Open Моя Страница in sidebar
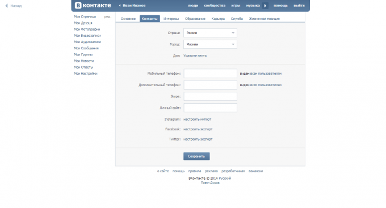The height and width of the screenshot is (208, 386). coord(85,16)
